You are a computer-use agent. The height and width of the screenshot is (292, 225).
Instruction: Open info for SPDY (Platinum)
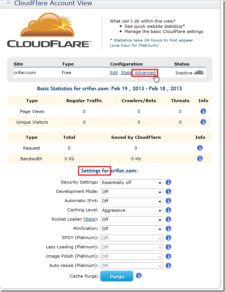click(168, 238)
